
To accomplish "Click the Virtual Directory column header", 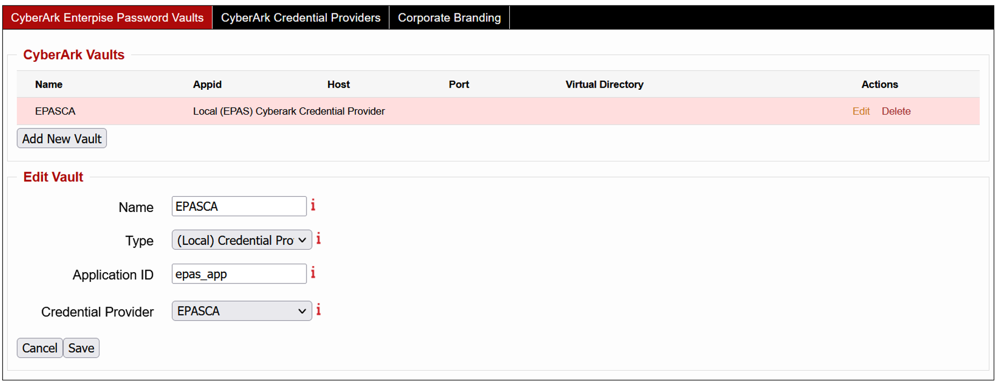I will 604,84.
